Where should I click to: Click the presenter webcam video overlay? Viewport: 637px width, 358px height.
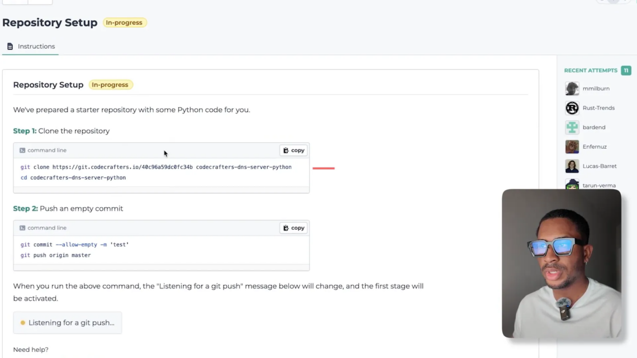(x=562, y=264)
